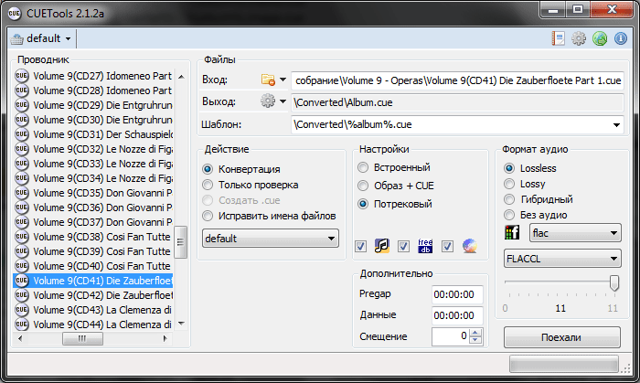Open the default script dropdown under Действие
Image resolution: width=640 pixels, height=383 pixels.
270,238
